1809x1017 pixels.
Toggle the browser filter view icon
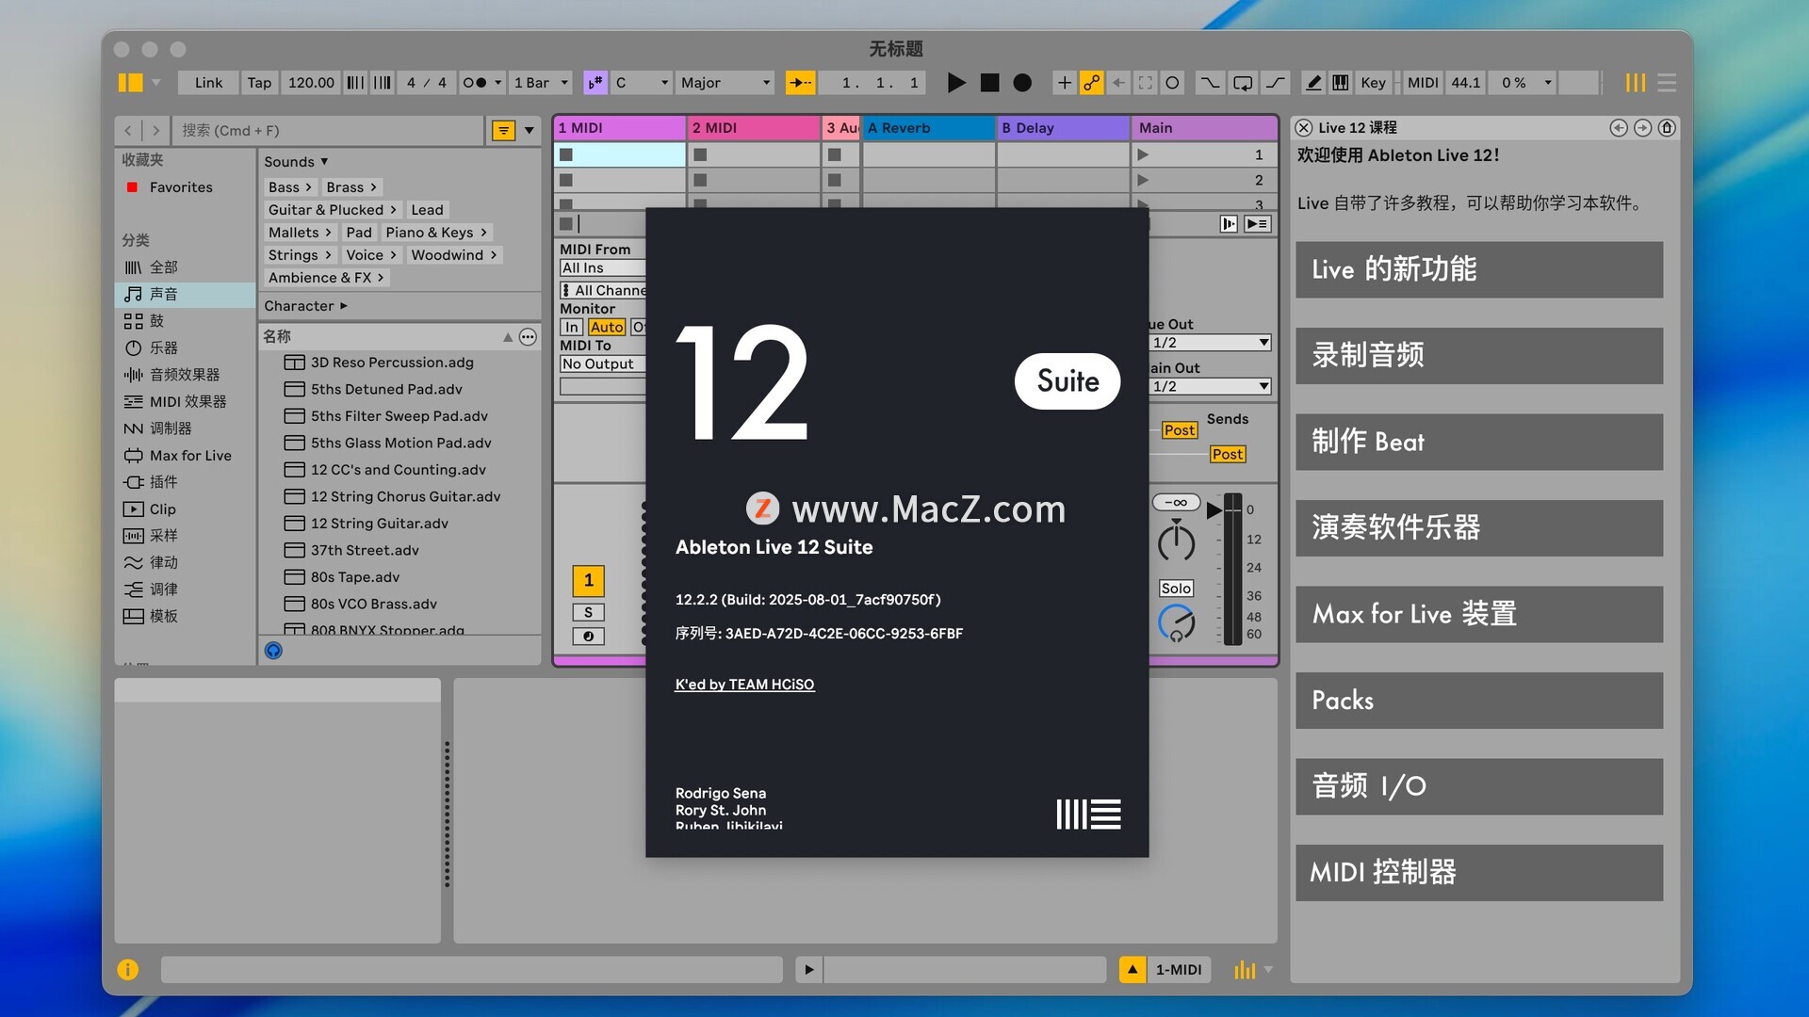tap(504, 131)
